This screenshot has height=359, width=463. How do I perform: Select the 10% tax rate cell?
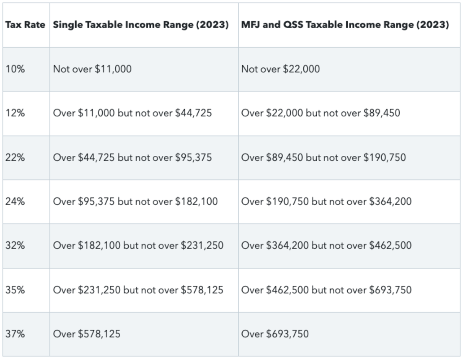pyautogui.click(x=15, y=69)
